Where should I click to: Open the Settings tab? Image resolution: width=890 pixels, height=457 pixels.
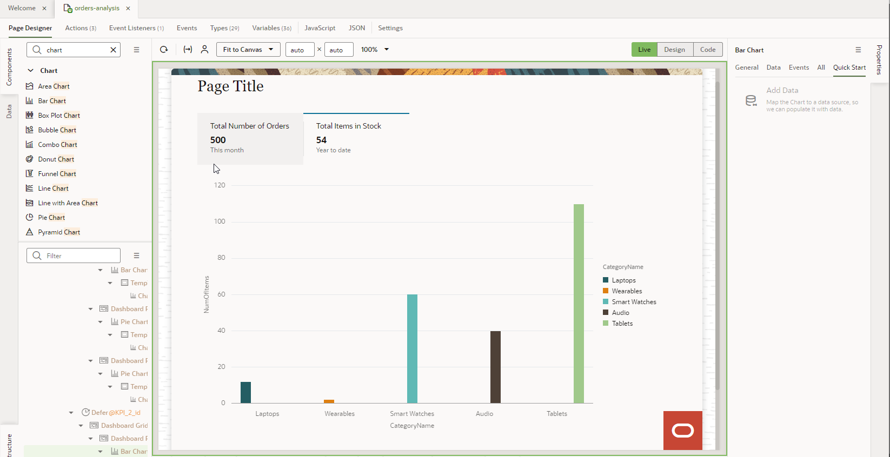click(x=390, y=28)
